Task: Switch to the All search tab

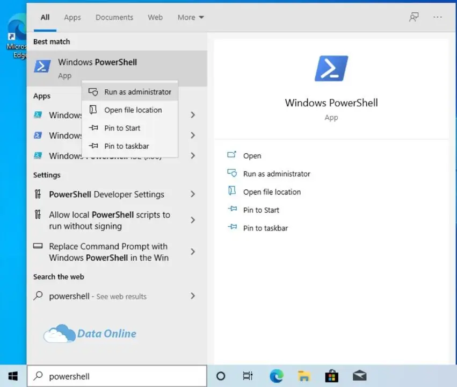Action: [45, 18]
